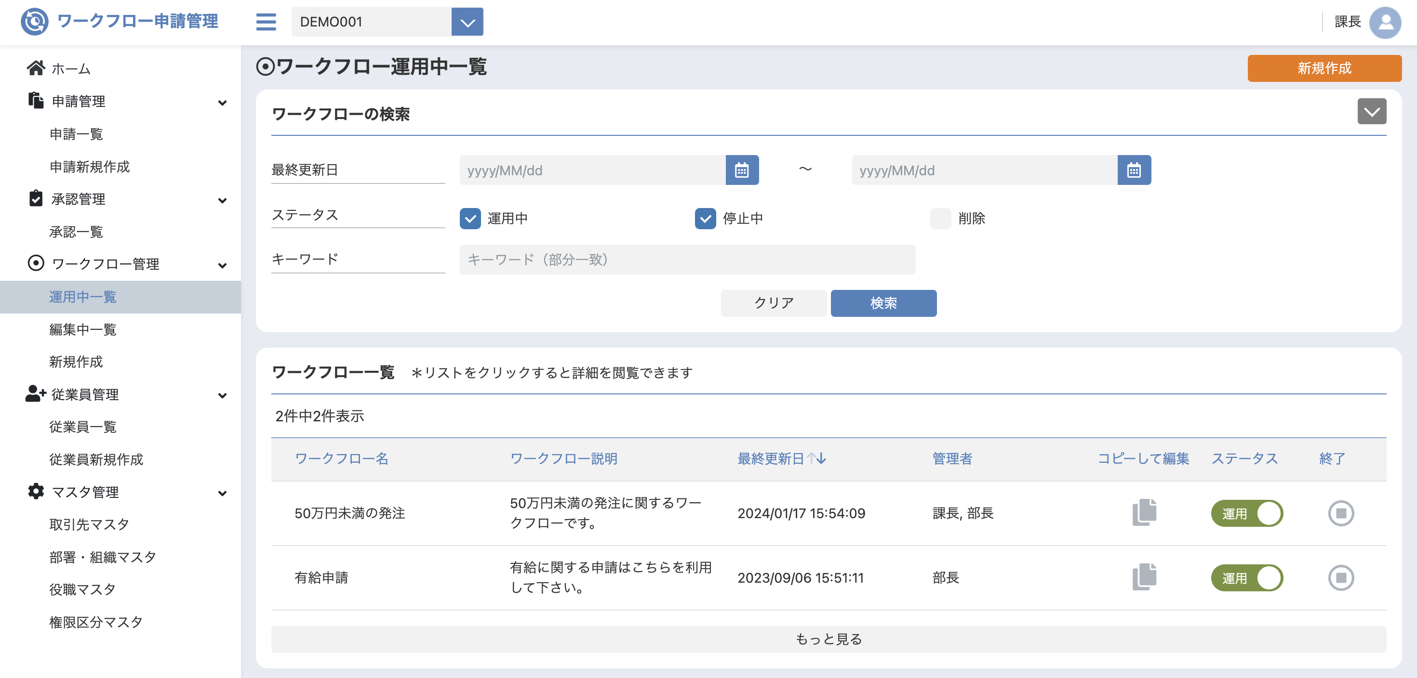Sort by 管理者 column header
This screenshot has height=678, width=1417.
point(952,458)
